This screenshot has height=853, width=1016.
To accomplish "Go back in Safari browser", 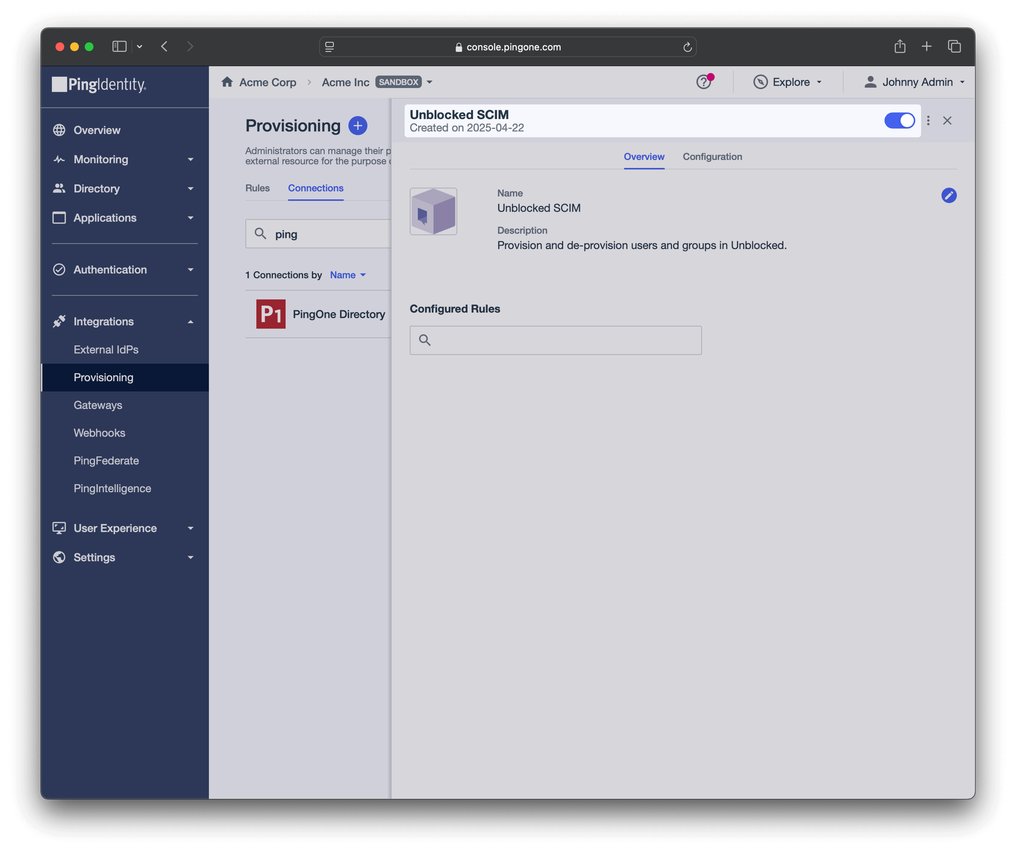I will tap(164, 46).
